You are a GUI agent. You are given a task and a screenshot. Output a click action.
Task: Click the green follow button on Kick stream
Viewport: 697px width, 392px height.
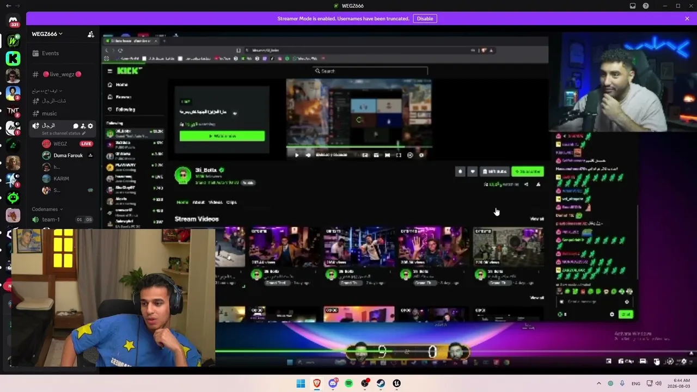pyautogui.click(x=528, y=171)
